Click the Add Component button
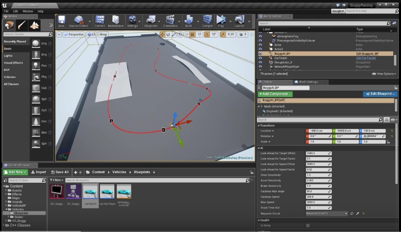The image size is (401, 232). (x=275, y=94)
